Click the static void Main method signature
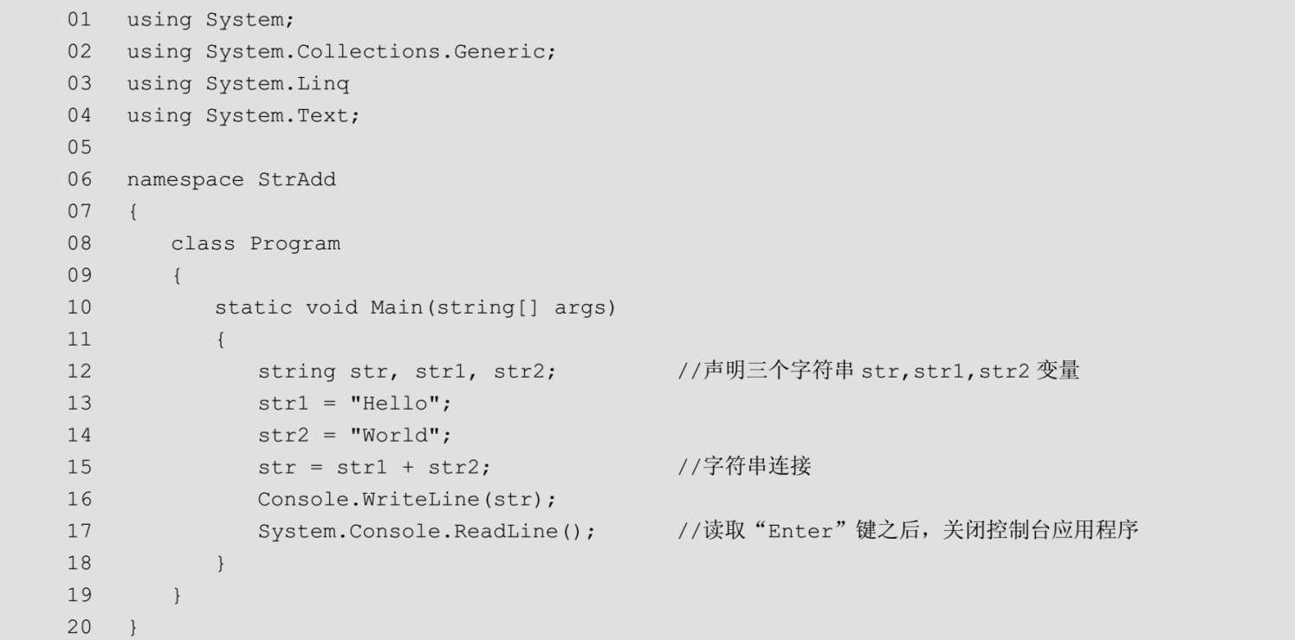This screenshot has width=1295, height=640. pos(414,308)
